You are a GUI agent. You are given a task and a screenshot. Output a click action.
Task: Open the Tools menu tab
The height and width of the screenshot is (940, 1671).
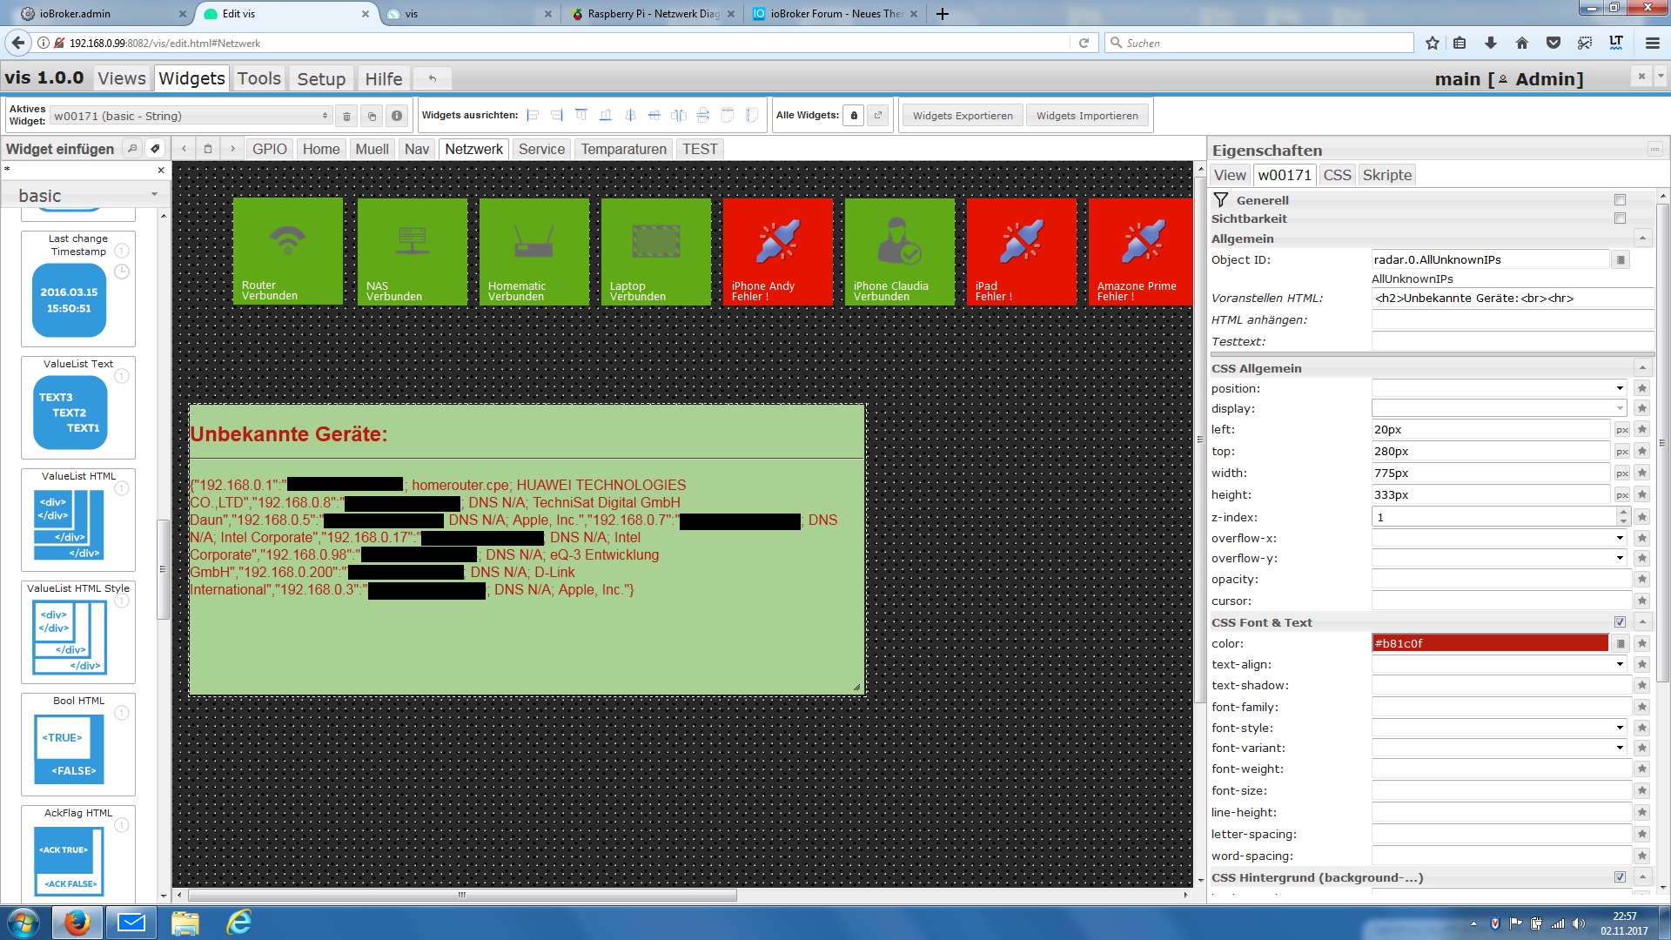[259, 78]
